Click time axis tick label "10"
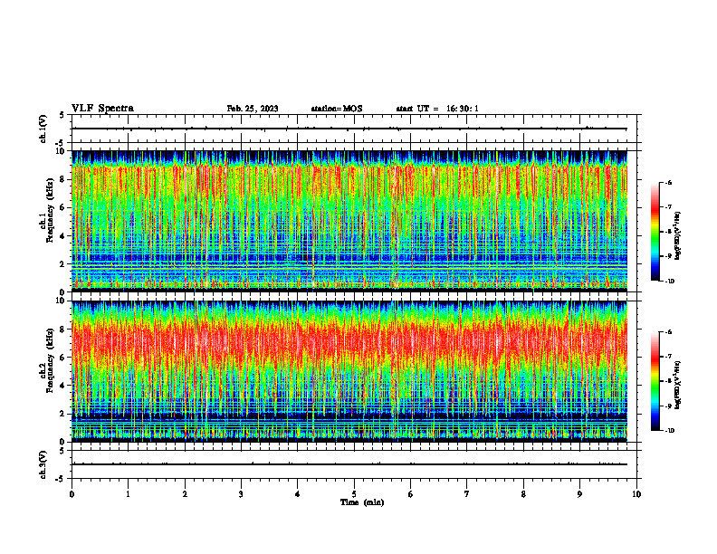The height and width of the screenshot is (554, 717). 636,494
